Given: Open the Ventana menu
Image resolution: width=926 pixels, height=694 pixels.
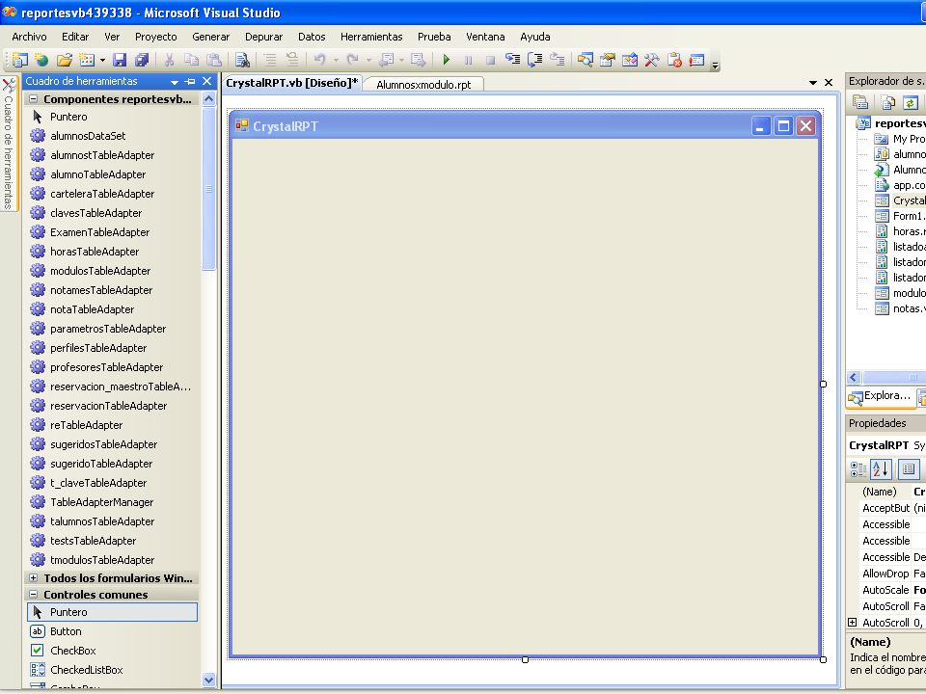Looking at the screenshot, I should tap(485, 37).
